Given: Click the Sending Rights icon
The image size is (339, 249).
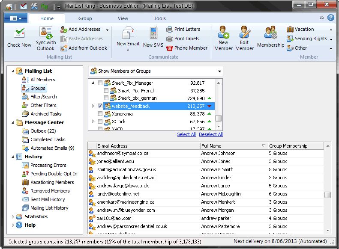Looking at the screenshot, I should pyautogui.click(x=290, y=39).
